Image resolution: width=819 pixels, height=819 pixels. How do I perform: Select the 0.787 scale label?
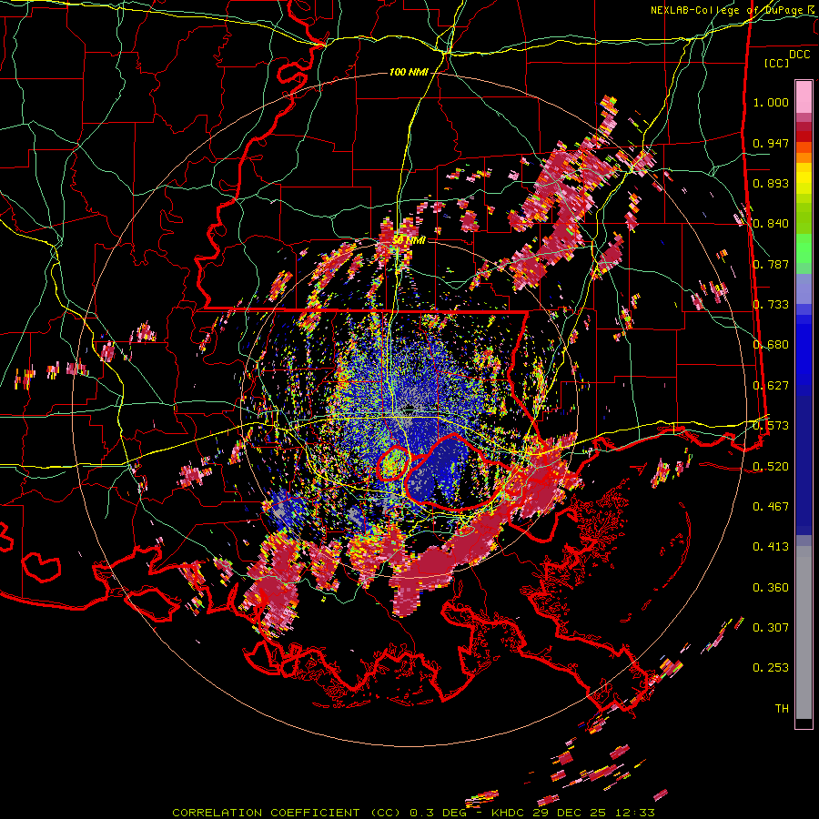771,264
